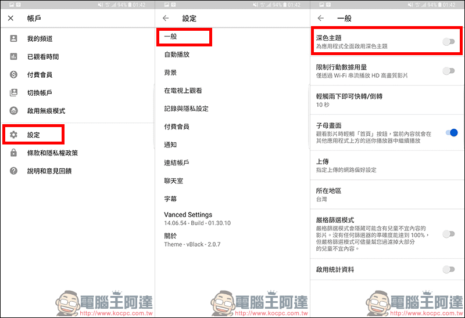Open 所在地區 台灣 region setting
This screenshot has width=465, height=318.
pos(387,194)
